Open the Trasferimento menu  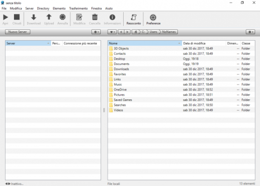tap(79, 8)
